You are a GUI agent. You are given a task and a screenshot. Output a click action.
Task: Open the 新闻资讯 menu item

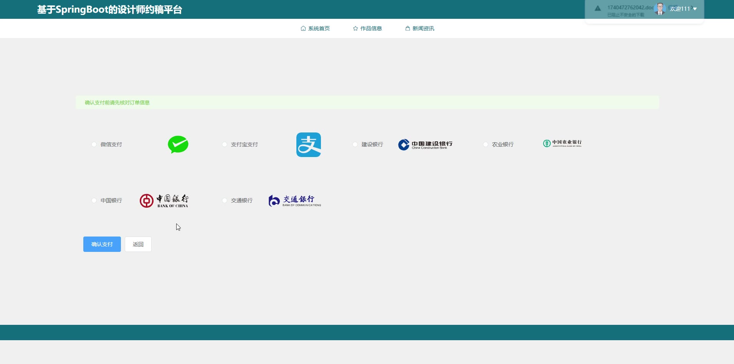[420, 28]
